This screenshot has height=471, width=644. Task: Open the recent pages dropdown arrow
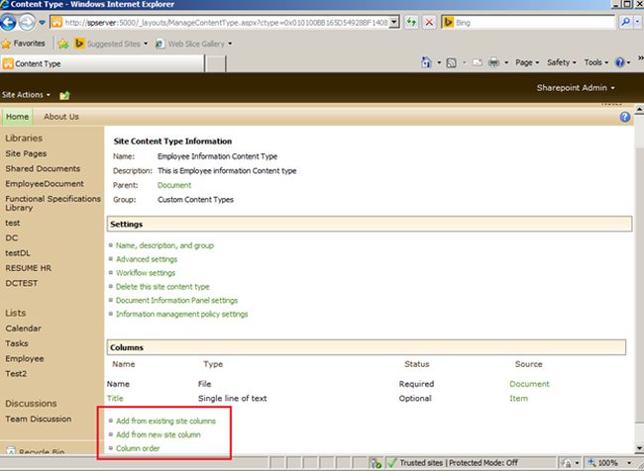click(43, 23)
